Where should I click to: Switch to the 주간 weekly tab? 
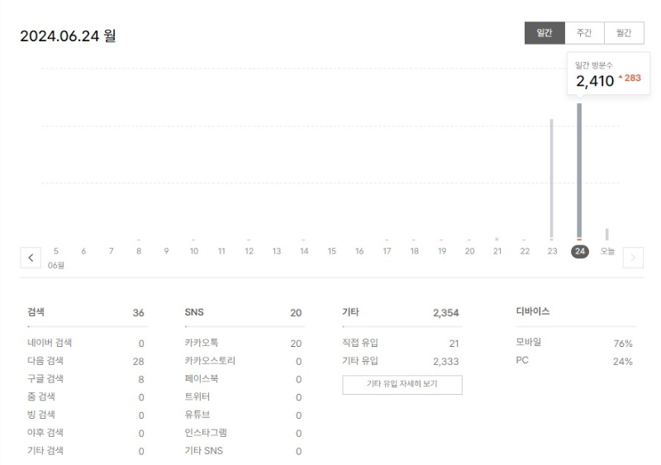click(584, 33)
